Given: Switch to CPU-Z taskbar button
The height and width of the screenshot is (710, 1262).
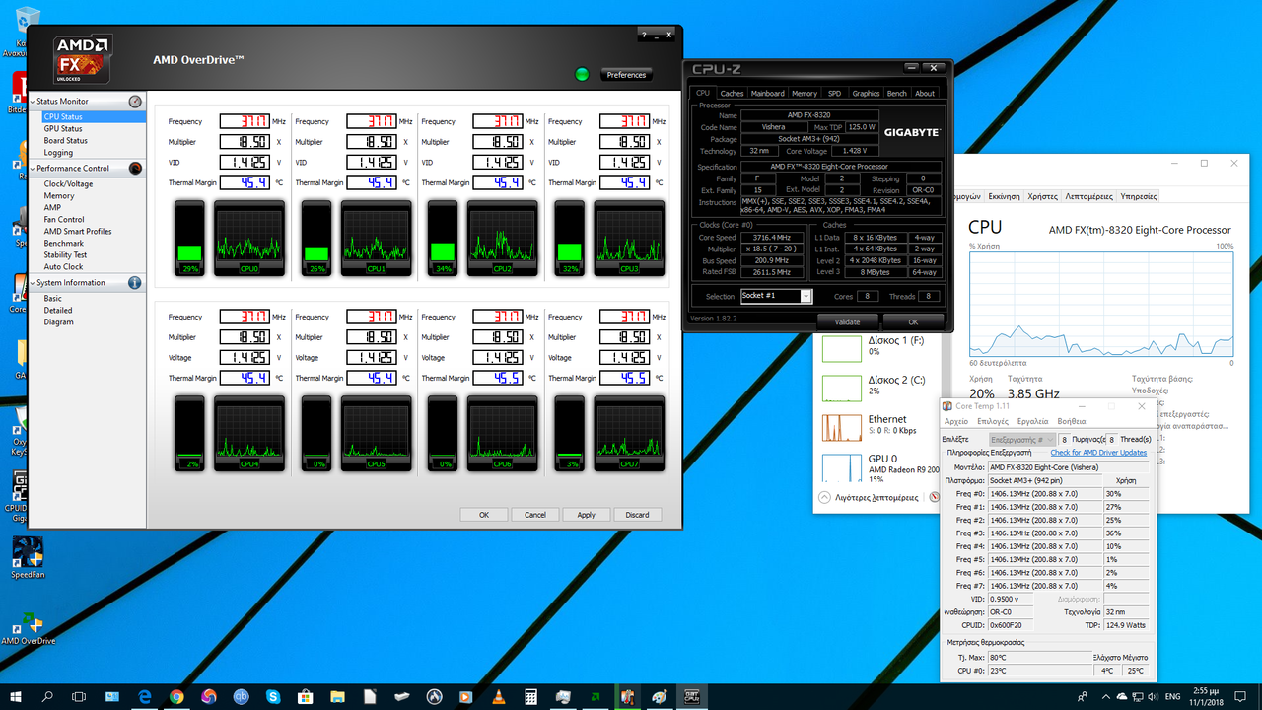Looking at the screenshot, I should [x=691, y=696].
